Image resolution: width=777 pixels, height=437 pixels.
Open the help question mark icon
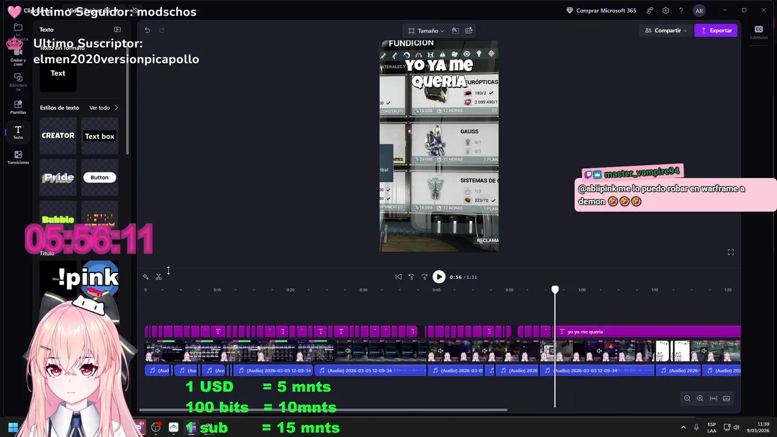pos(681,10)
